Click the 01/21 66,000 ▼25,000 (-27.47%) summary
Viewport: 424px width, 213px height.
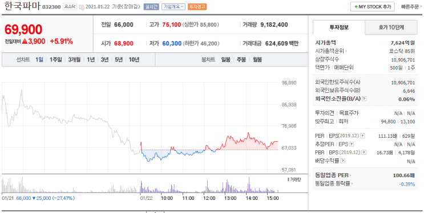pos(38,198)
